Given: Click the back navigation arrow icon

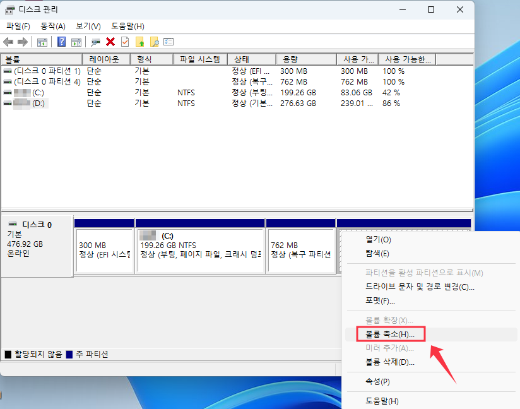Looking at the screenshot, I should 8,42.
